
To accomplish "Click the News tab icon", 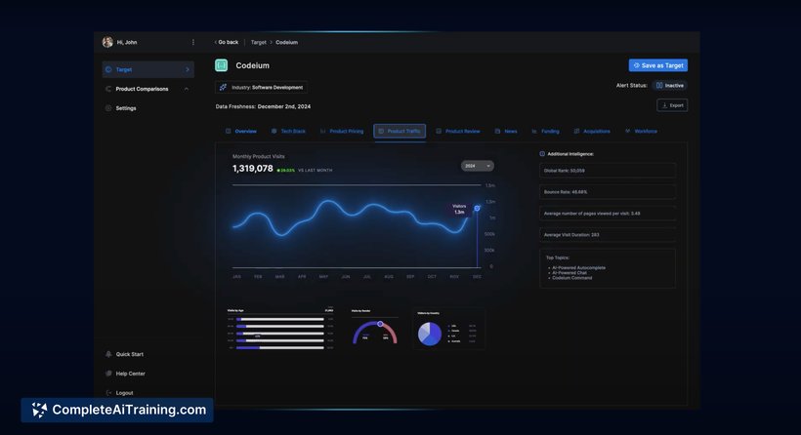I will 497,131.
